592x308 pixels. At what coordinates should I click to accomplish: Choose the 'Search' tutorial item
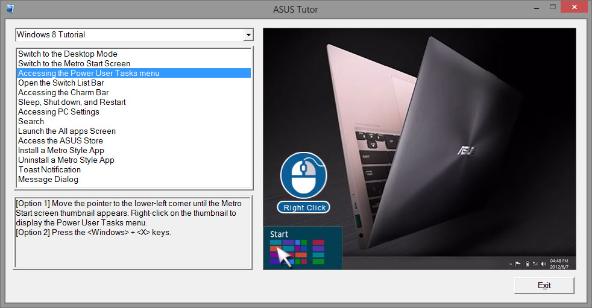[x=134, y=121]
